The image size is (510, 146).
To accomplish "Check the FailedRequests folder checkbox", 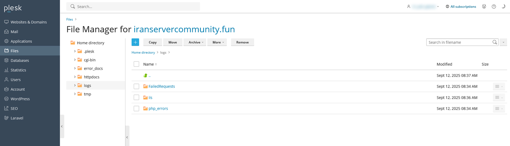I will (136, 86).
